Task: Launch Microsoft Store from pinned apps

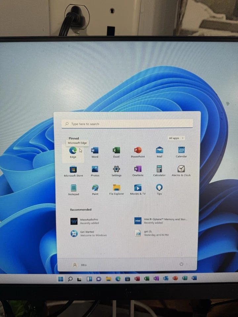Action: [x=73, y=171]
